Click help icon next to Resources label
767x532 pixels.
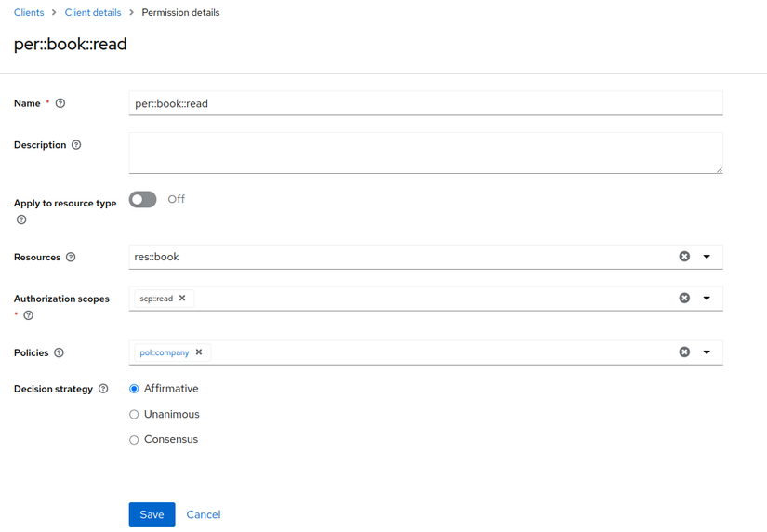click(x=71, y=257)
